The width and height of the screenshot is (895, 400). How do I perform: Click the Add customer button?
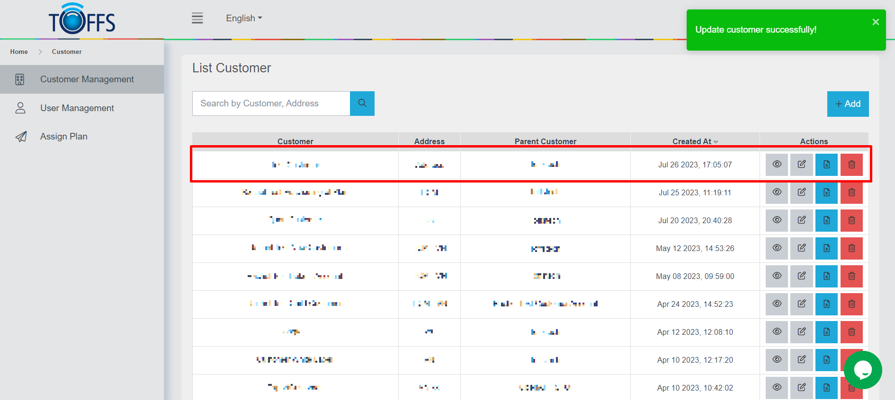tap(847, 104)
